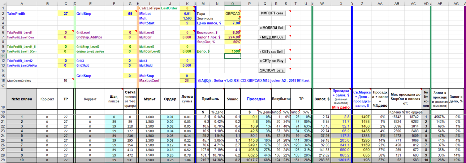Click the Лотов сумма table header
The image size is (466, 163).
(187, 98)
